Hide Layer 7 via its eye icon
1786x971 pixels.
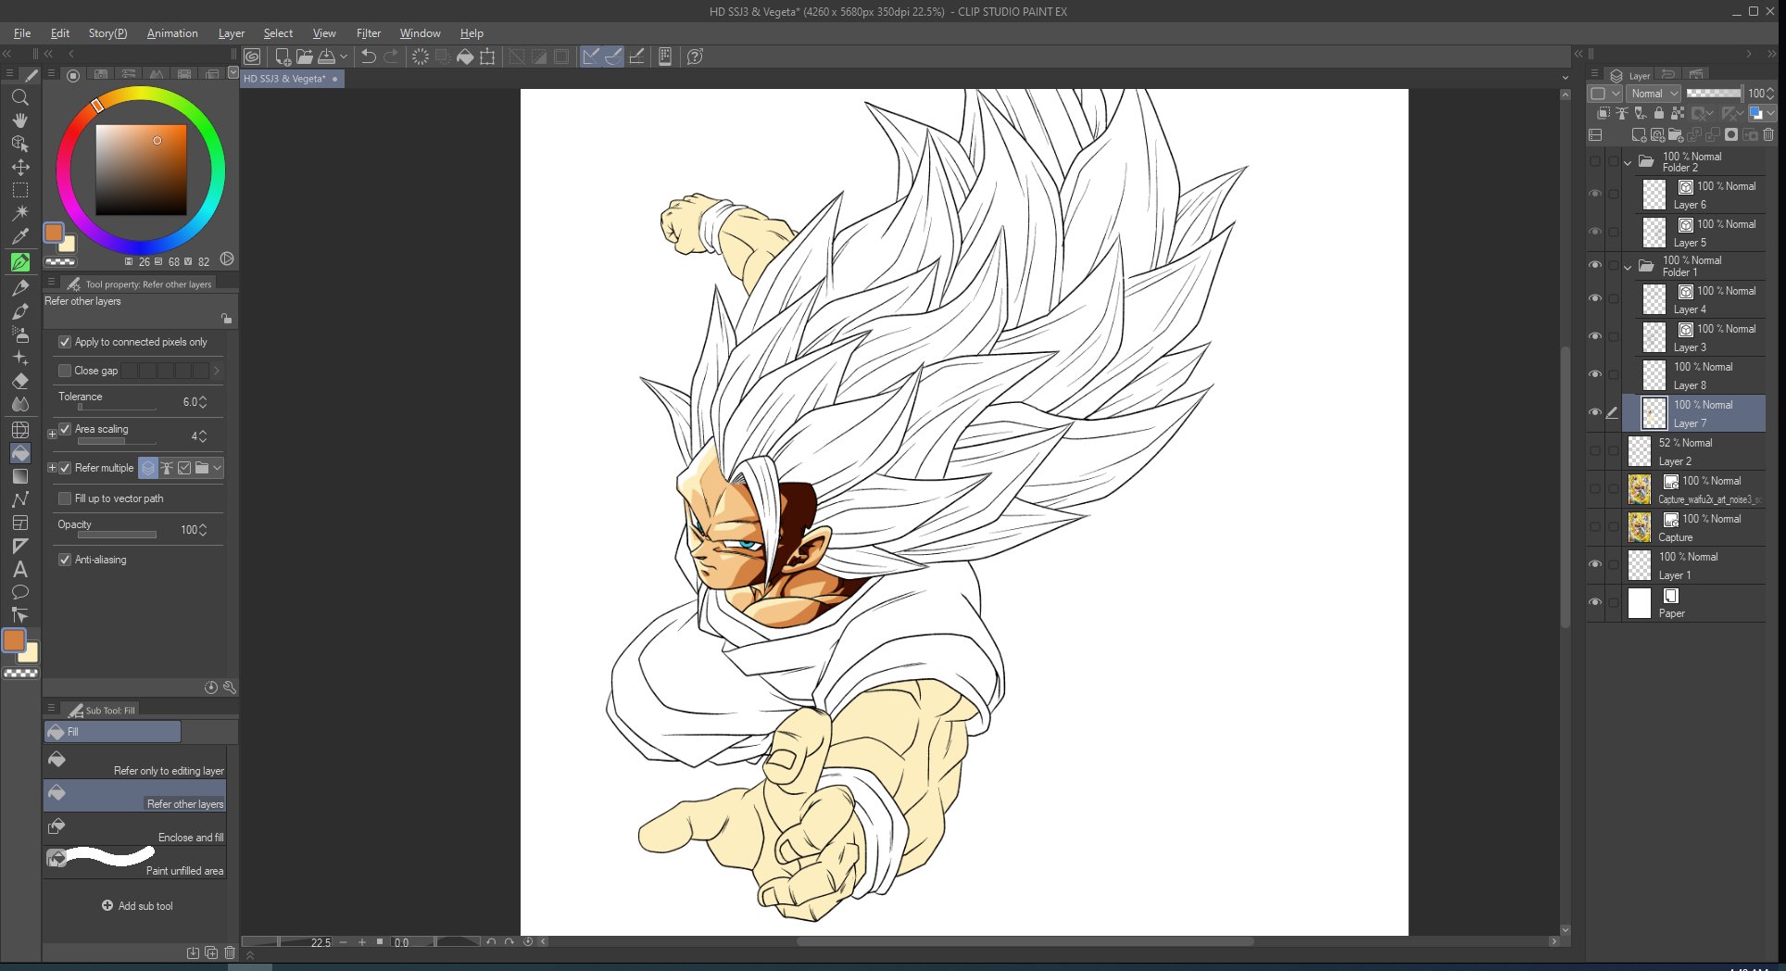(x=1594, y=413)
